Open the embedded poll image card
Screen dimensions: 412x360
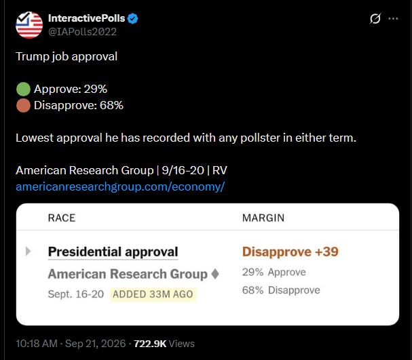tap(208, 264)
